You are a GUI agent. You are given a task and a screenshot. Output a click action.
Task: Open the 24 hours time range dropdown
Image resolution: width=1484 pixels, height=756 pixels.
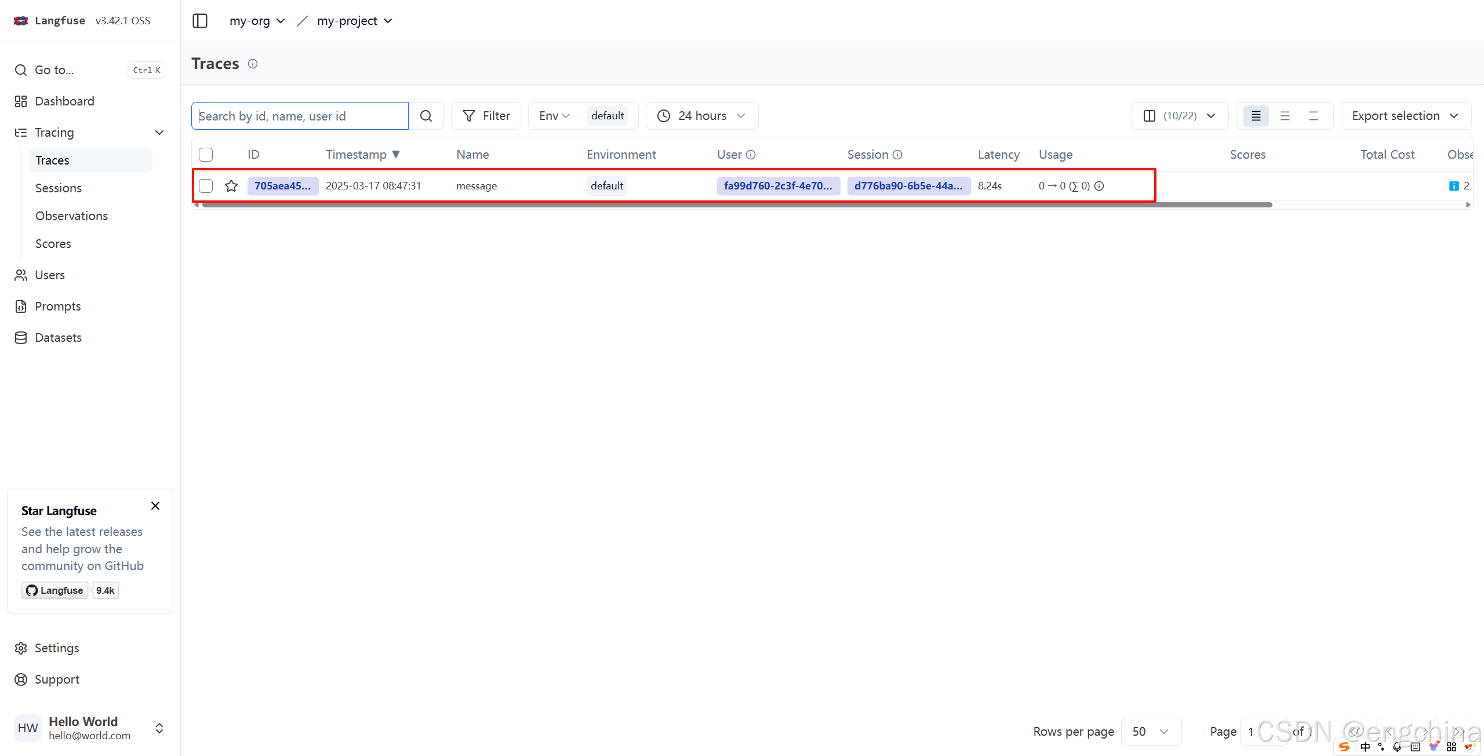pyautogui.click(x=701, y=116)
